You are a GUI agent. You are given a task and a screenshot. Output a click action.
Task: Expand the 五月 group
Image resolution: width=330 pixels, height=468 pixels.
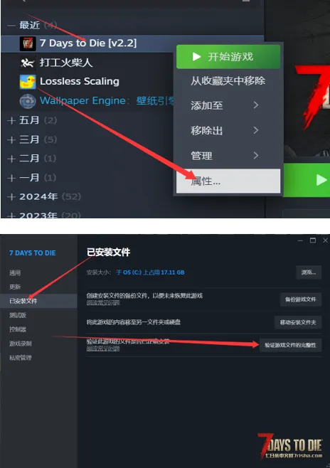click(x=11, y=120)
